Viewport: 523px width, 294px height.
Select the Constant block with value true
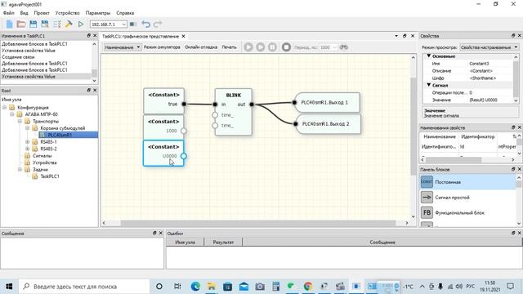tap(163, 100)
